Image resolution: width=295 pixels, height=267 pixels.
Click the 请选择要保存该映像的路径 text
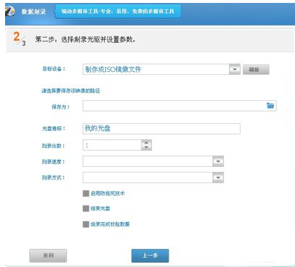[x=70, y=91]
